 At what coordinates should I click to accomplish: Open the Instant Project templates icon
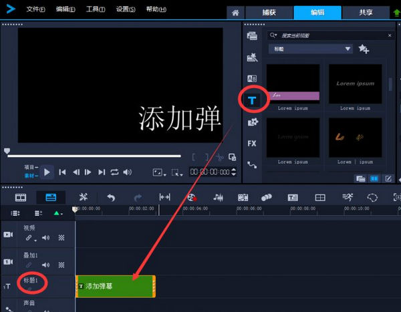252,57
